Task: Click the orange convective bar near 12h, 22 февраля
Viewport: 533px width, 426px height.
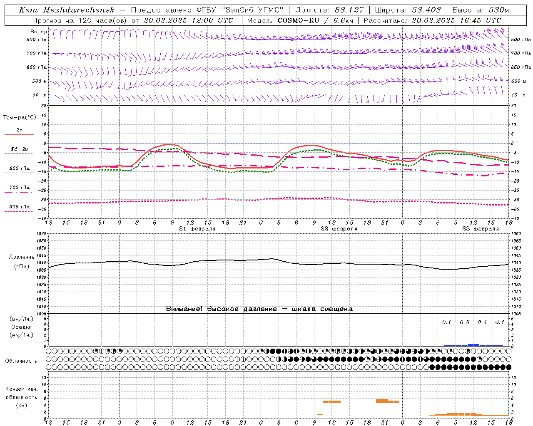Action: 332,401
